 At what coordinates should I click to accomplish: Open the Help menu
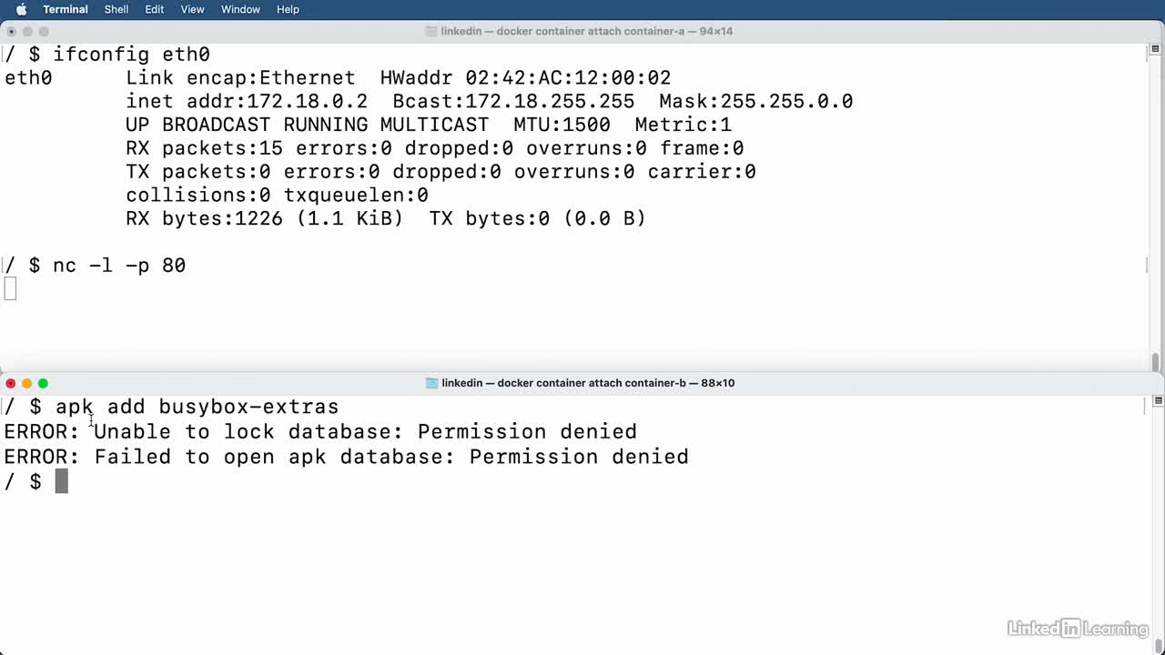click(x=288, y=9)
